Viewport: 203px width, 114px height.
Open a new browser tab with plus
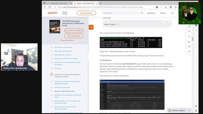101,3
